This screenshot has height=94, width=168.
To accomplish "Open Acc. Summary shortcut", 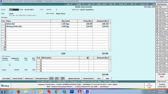I will pyautogui.click(x=162, y=42).
